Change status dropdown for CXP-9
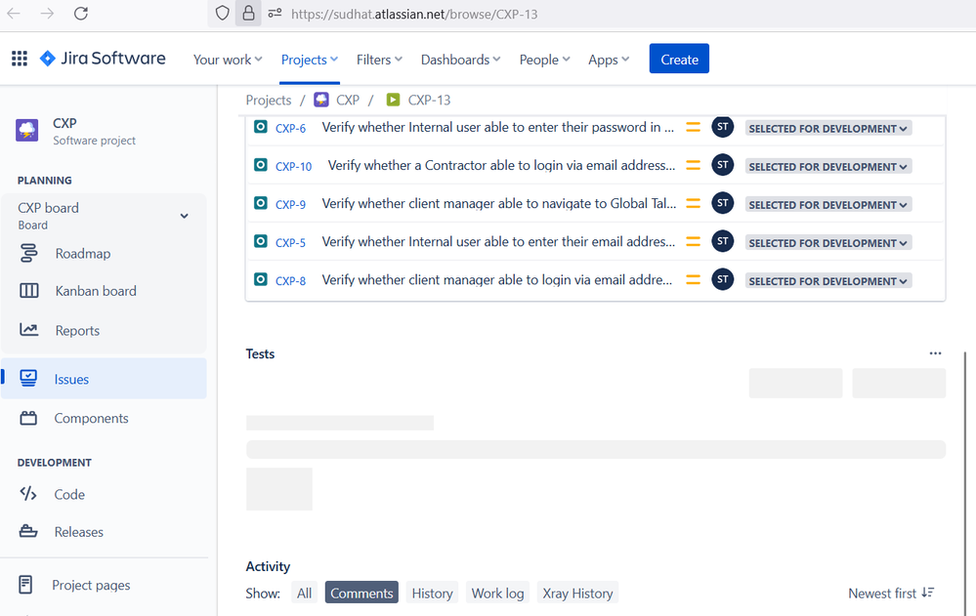976x616 pixels. point(827,205)
